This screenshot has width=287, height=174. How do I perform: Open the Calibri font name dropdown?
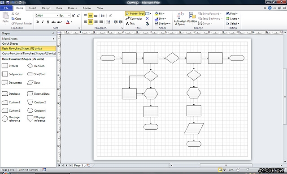click(57, 16)
